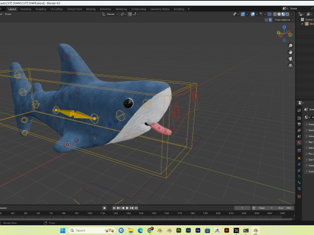314x235 pixels.
Task: Open the red checker Texture properties tab
Action: tap(299, 196)
